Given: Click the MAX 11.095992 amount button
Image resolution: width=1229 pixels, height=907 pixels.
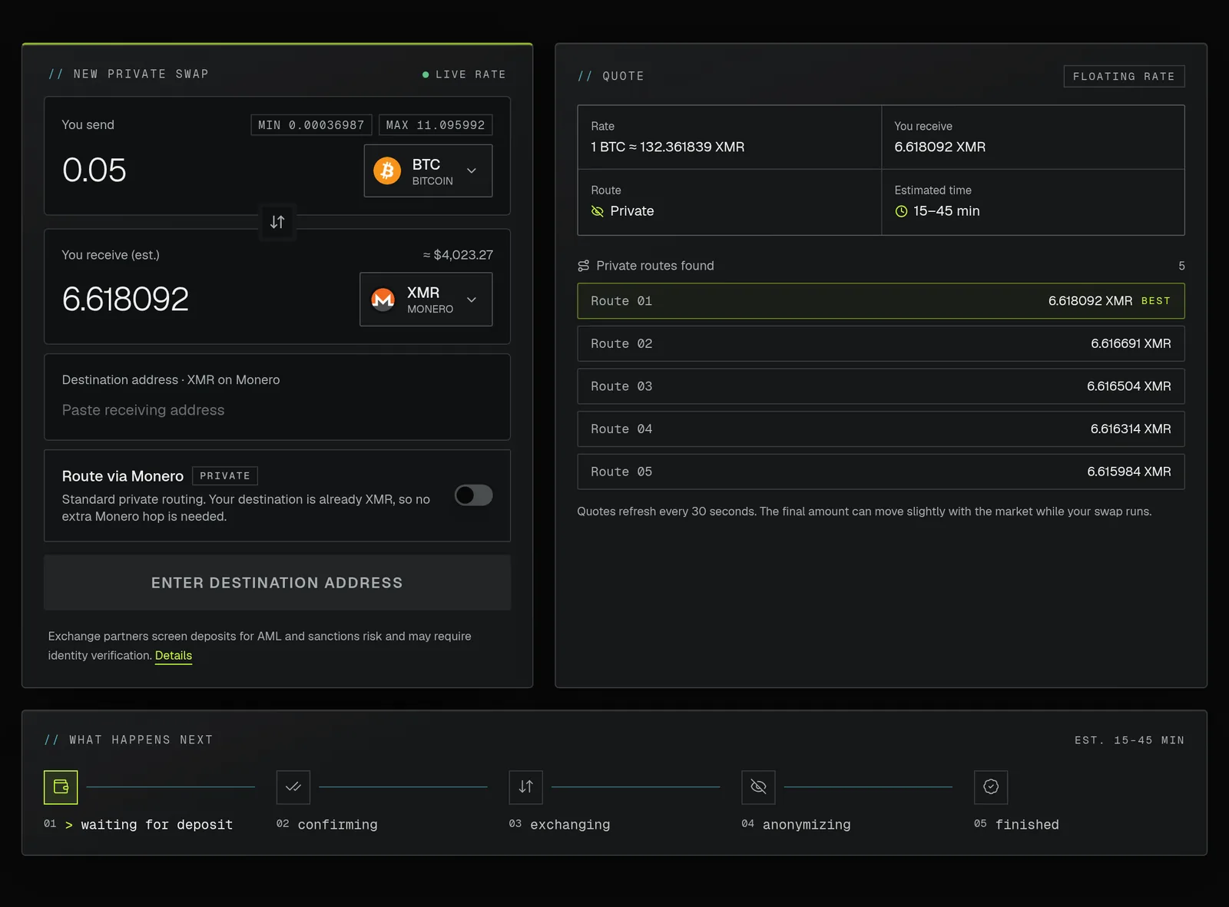Looking at the screenshot, I should [x=436, y=125].
